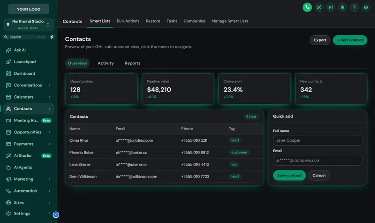
Task: Click the Export button
Action: click(320, 40)
